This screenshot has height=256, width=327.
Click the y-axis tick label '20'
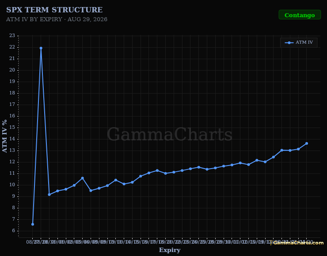tap(12, 70)
